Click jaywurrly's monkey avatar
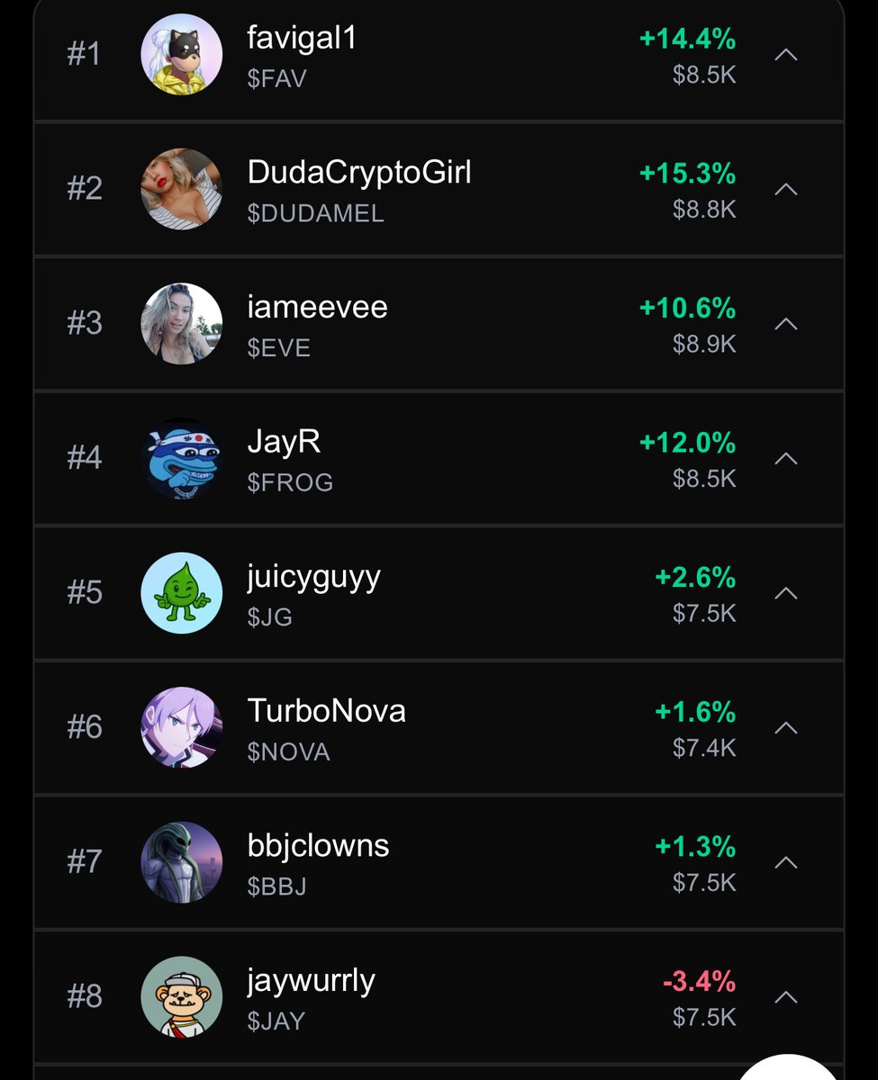Image resolution: width=878 pixels, height=1080 pixels. [x=181, y=996]
